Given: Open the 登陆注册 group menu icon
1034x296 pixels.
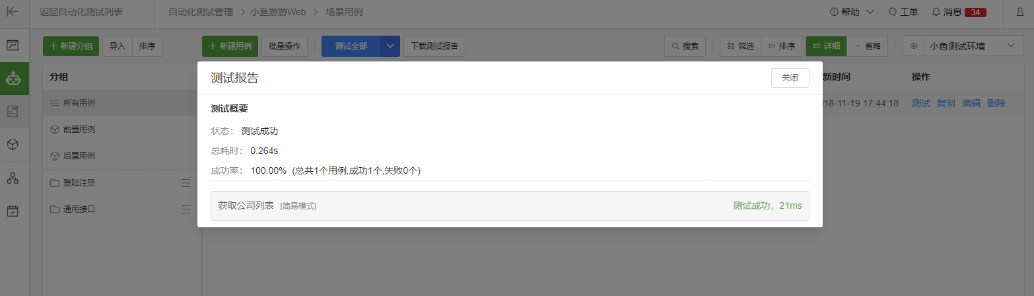Looking at the screenshot, I should click(x=186, y=183).
